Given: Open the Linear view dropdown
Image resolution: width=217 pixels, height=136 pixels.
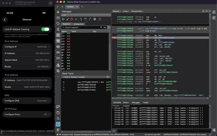Looking at the screenshot, I should 126,11.
